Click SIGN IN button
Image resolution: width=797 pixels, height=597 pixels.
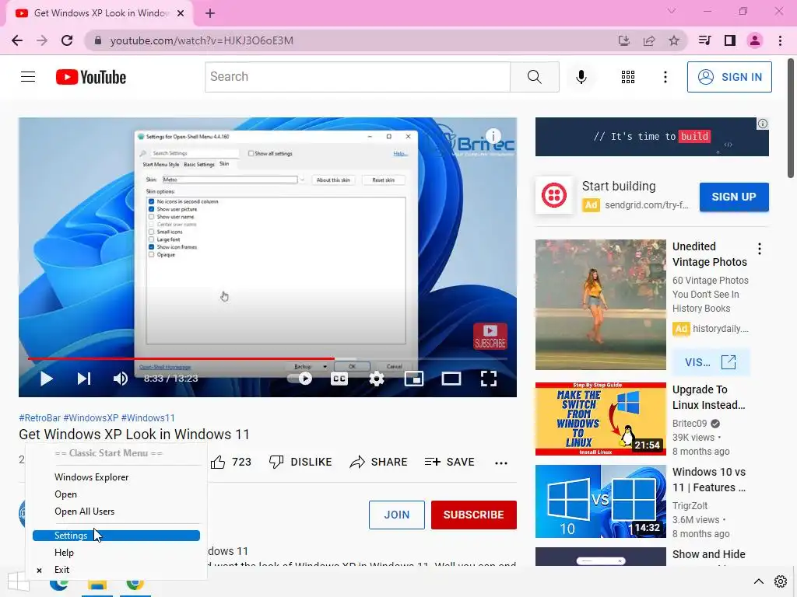(x=729, y=77)
